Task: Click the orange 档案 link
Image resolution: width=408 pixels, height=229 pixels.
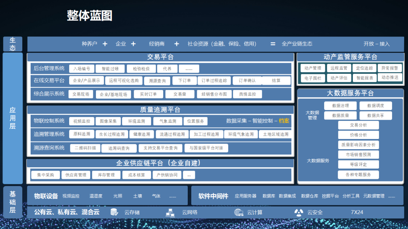Action: click(x=284, y=121)
